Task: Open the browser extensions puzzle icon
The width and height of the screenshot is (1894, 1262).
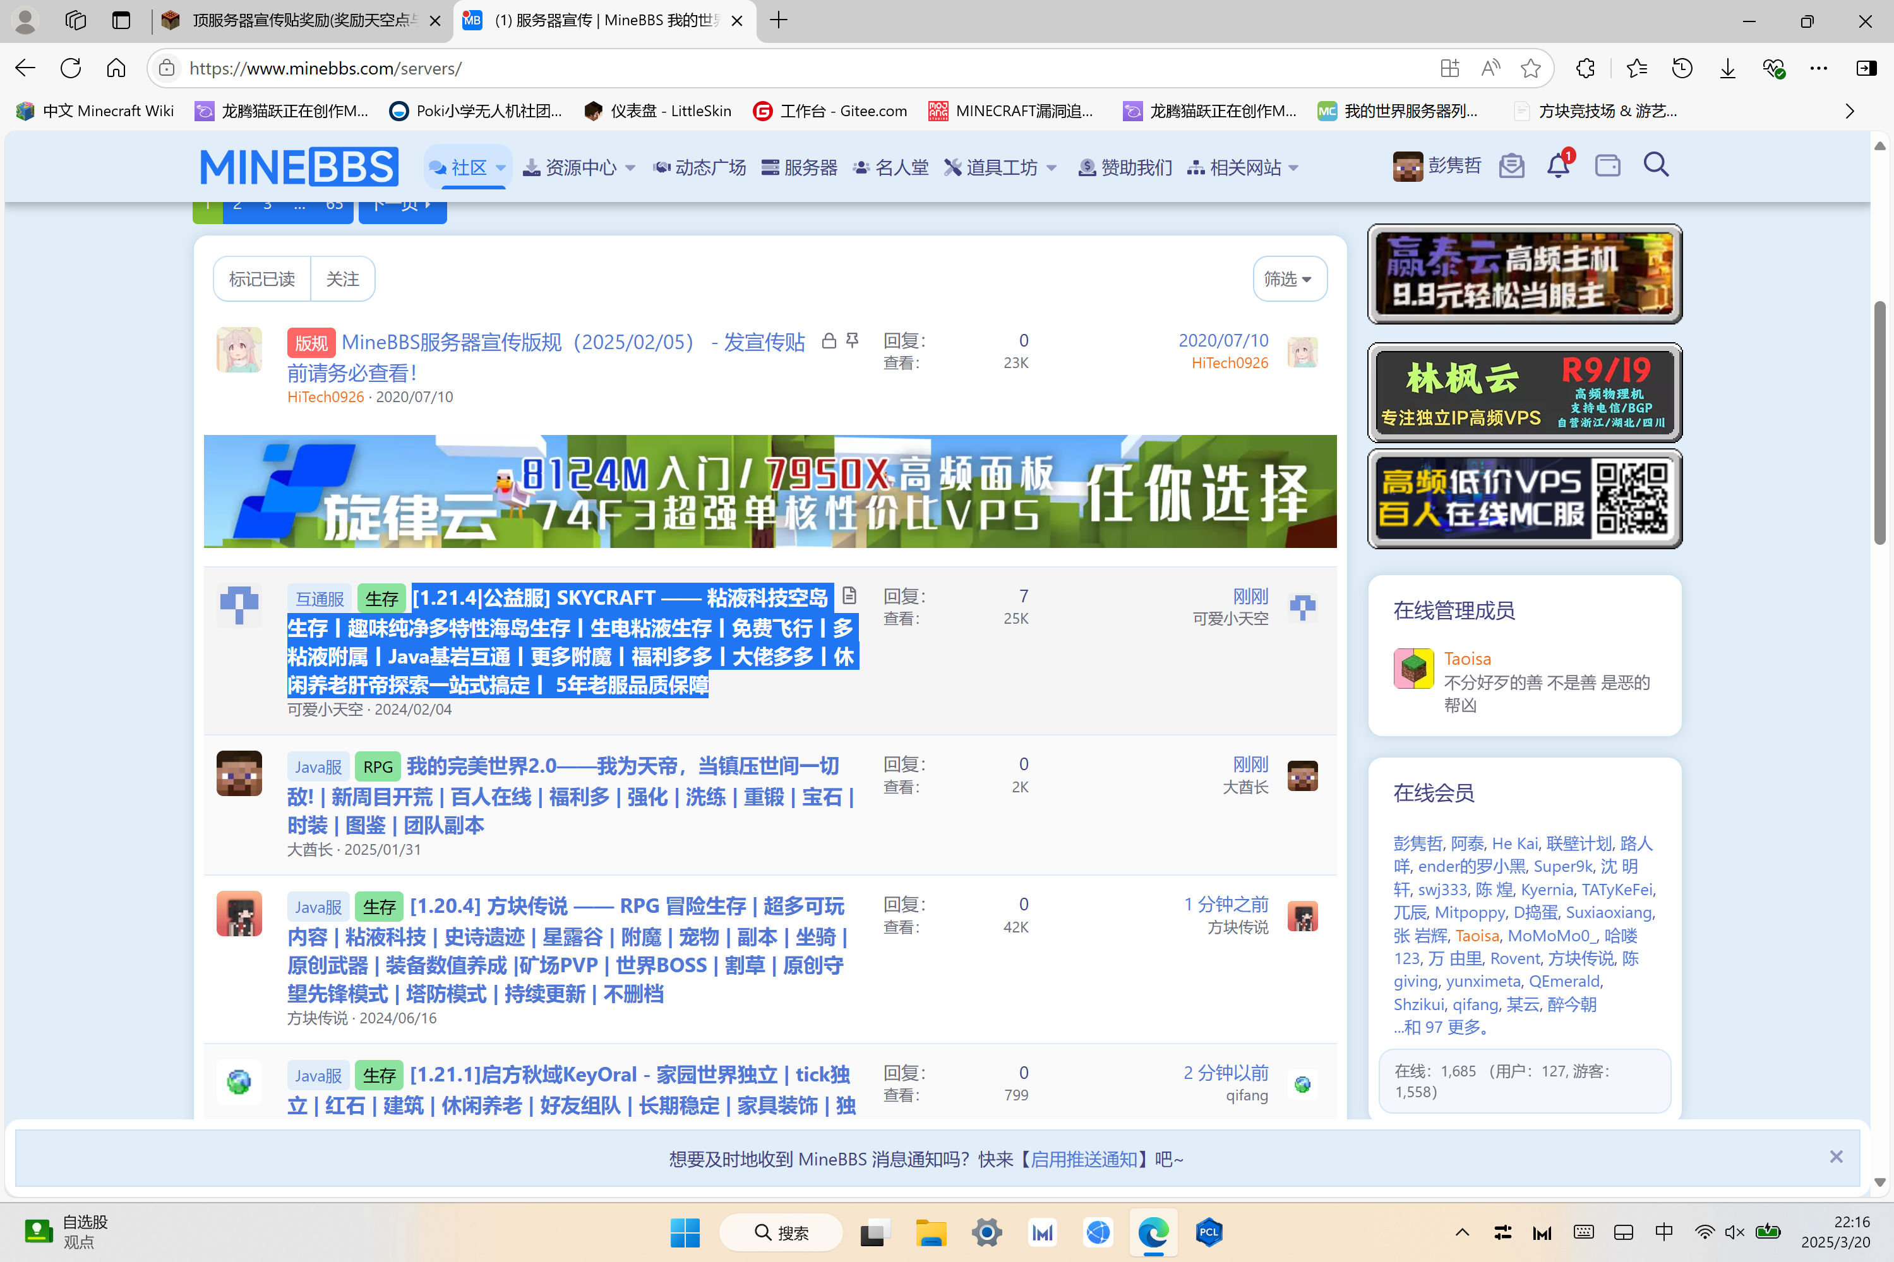Action: tap(1585, 68)
